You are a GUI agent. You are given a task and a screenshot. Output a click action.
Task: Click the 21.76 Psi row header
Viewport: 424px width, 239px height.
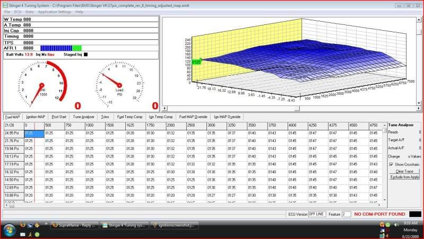[14, 141]
